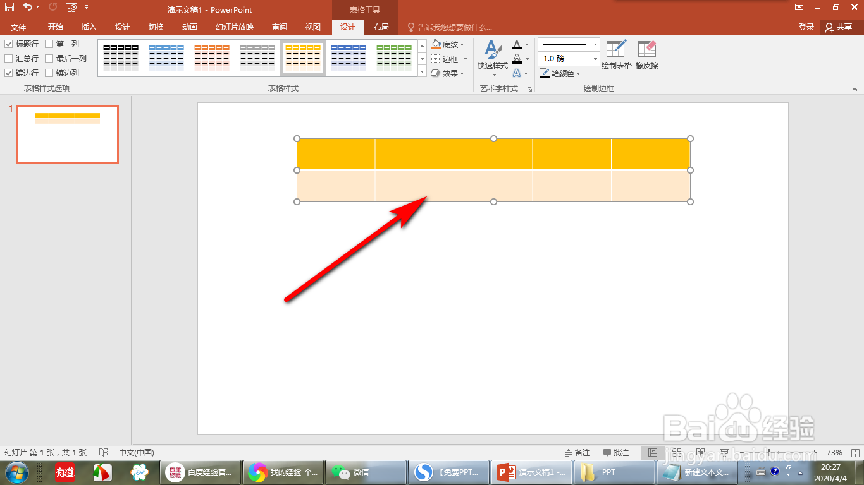Uncheck the 标题行 header row checkbox

pyautogui.click(x=9, y=44)
